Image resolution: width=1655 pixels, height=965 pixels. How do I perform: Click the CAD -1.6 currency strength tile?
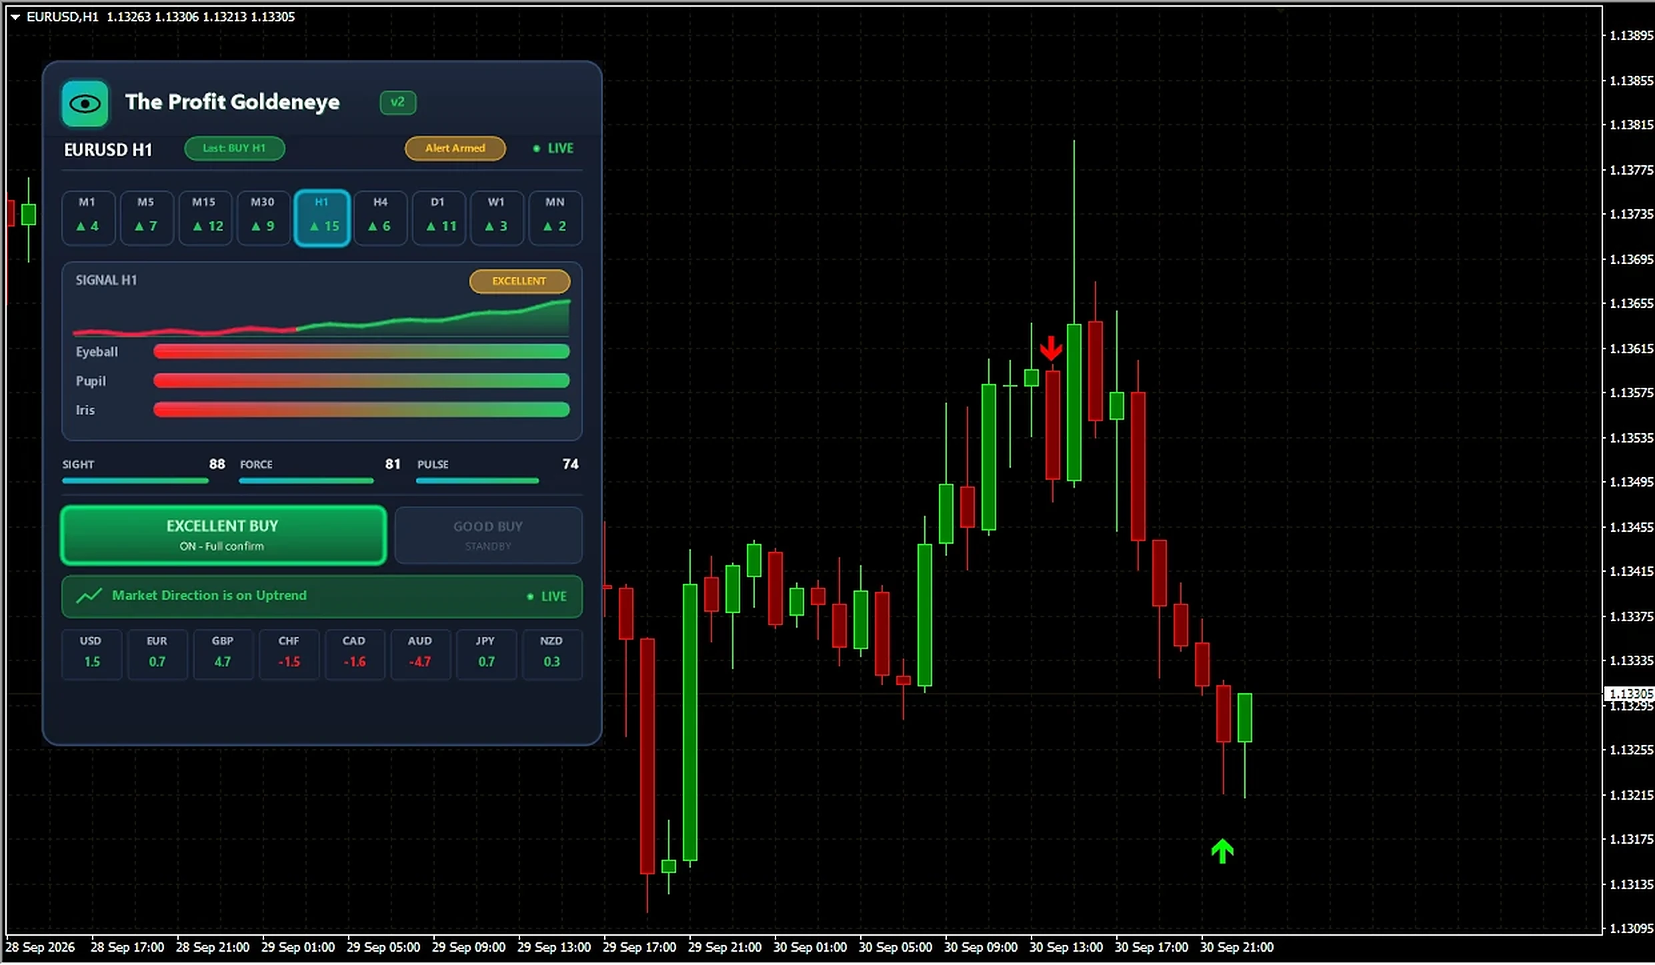tap(354, 654)
